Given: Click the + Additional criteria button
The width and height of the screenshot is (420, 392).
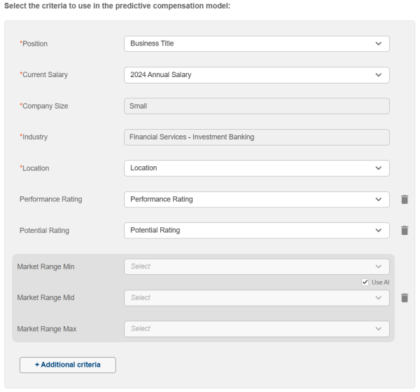Looking at the screenshot, I should tap(68, 365).
